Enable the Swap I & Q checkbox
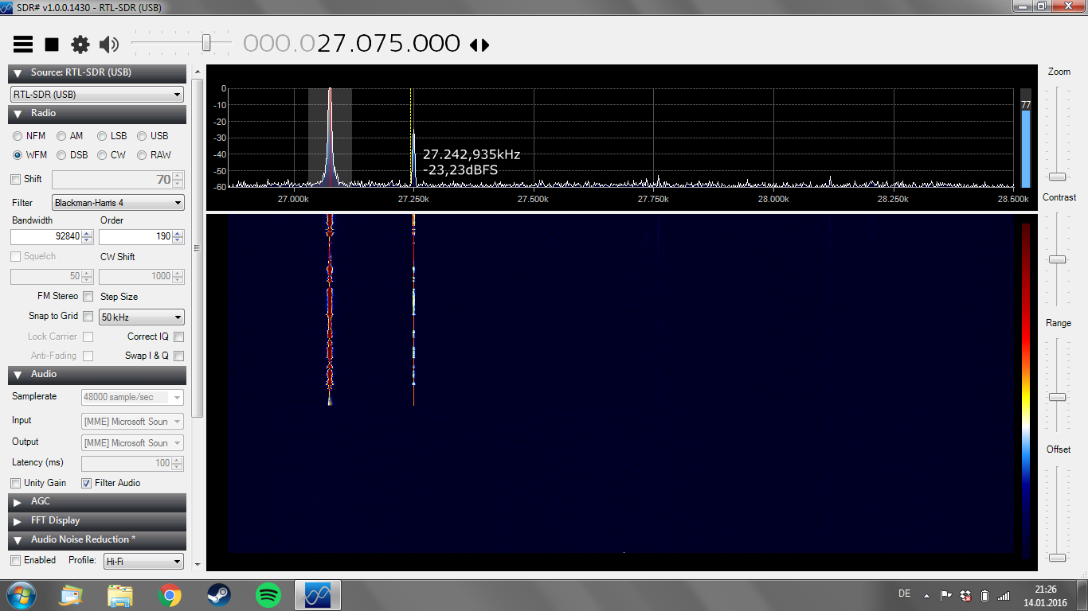The image size is (1088, 611). pyautogui.click(x=178, y=356)
